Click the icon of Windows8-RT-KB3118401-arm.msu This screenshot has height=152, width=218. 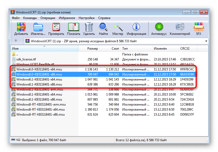coord(13,104)
